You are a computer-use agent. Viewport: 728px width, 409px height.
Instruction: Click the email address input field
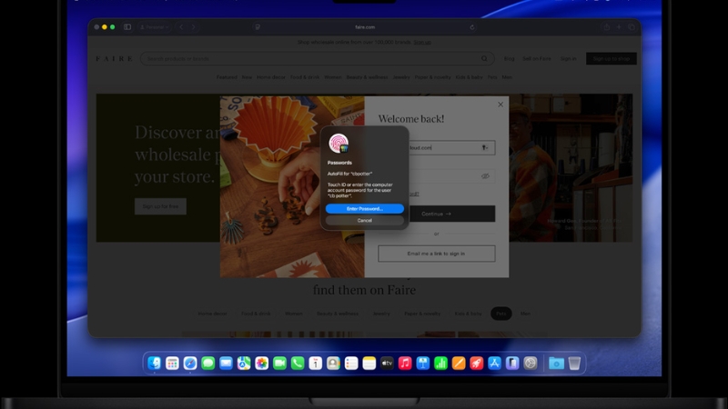428,147
